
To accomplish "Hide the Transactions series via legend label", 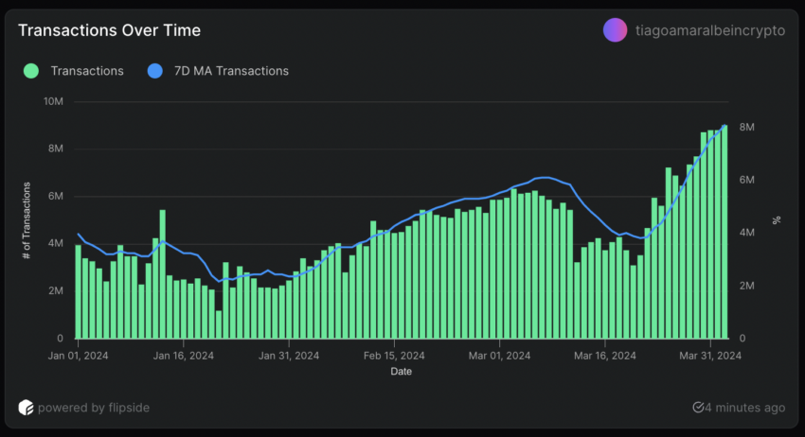I will [87, 71].
